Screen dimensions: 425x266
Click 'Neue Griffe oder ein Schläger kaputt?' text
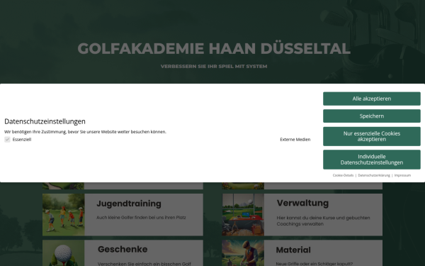pos(314,264)
